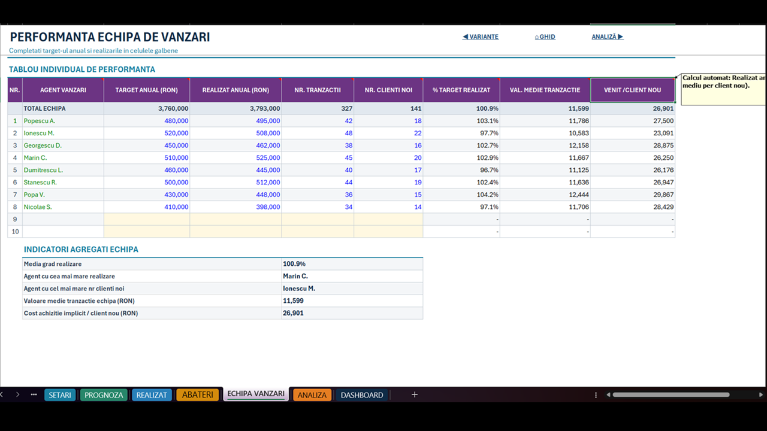Select Popescu A. target value 480,000
The width and height of the screenshot is (767, 431).
click(147, 121)
